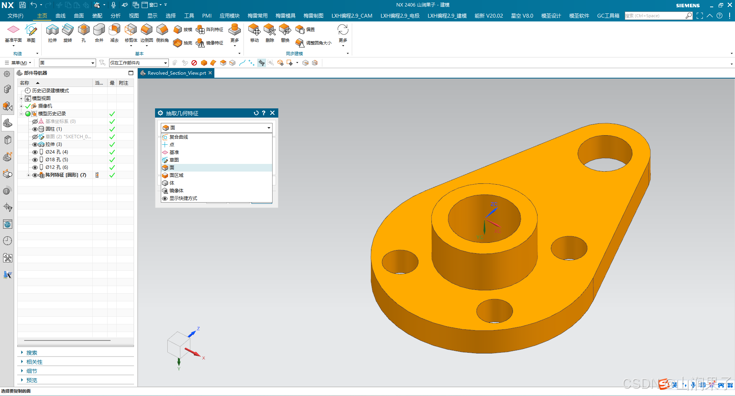Open the 镜像特征 mirror feature tool

point(209,43)
